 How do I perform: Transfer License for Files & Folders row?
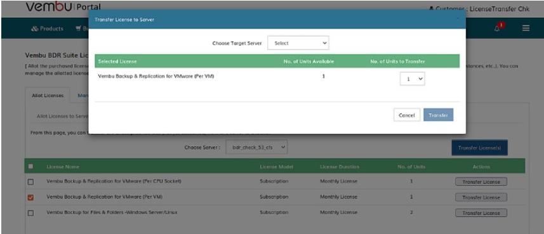point(481,213)
